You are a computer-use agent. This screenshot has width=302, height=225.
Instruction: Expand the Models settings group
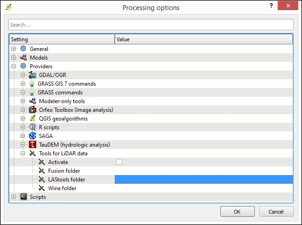pyautogui.click(x=13, y=57)
